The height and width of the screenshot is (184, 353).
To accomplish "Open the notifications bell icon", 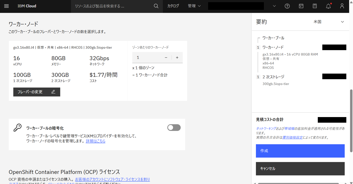I will click(328, 6).
